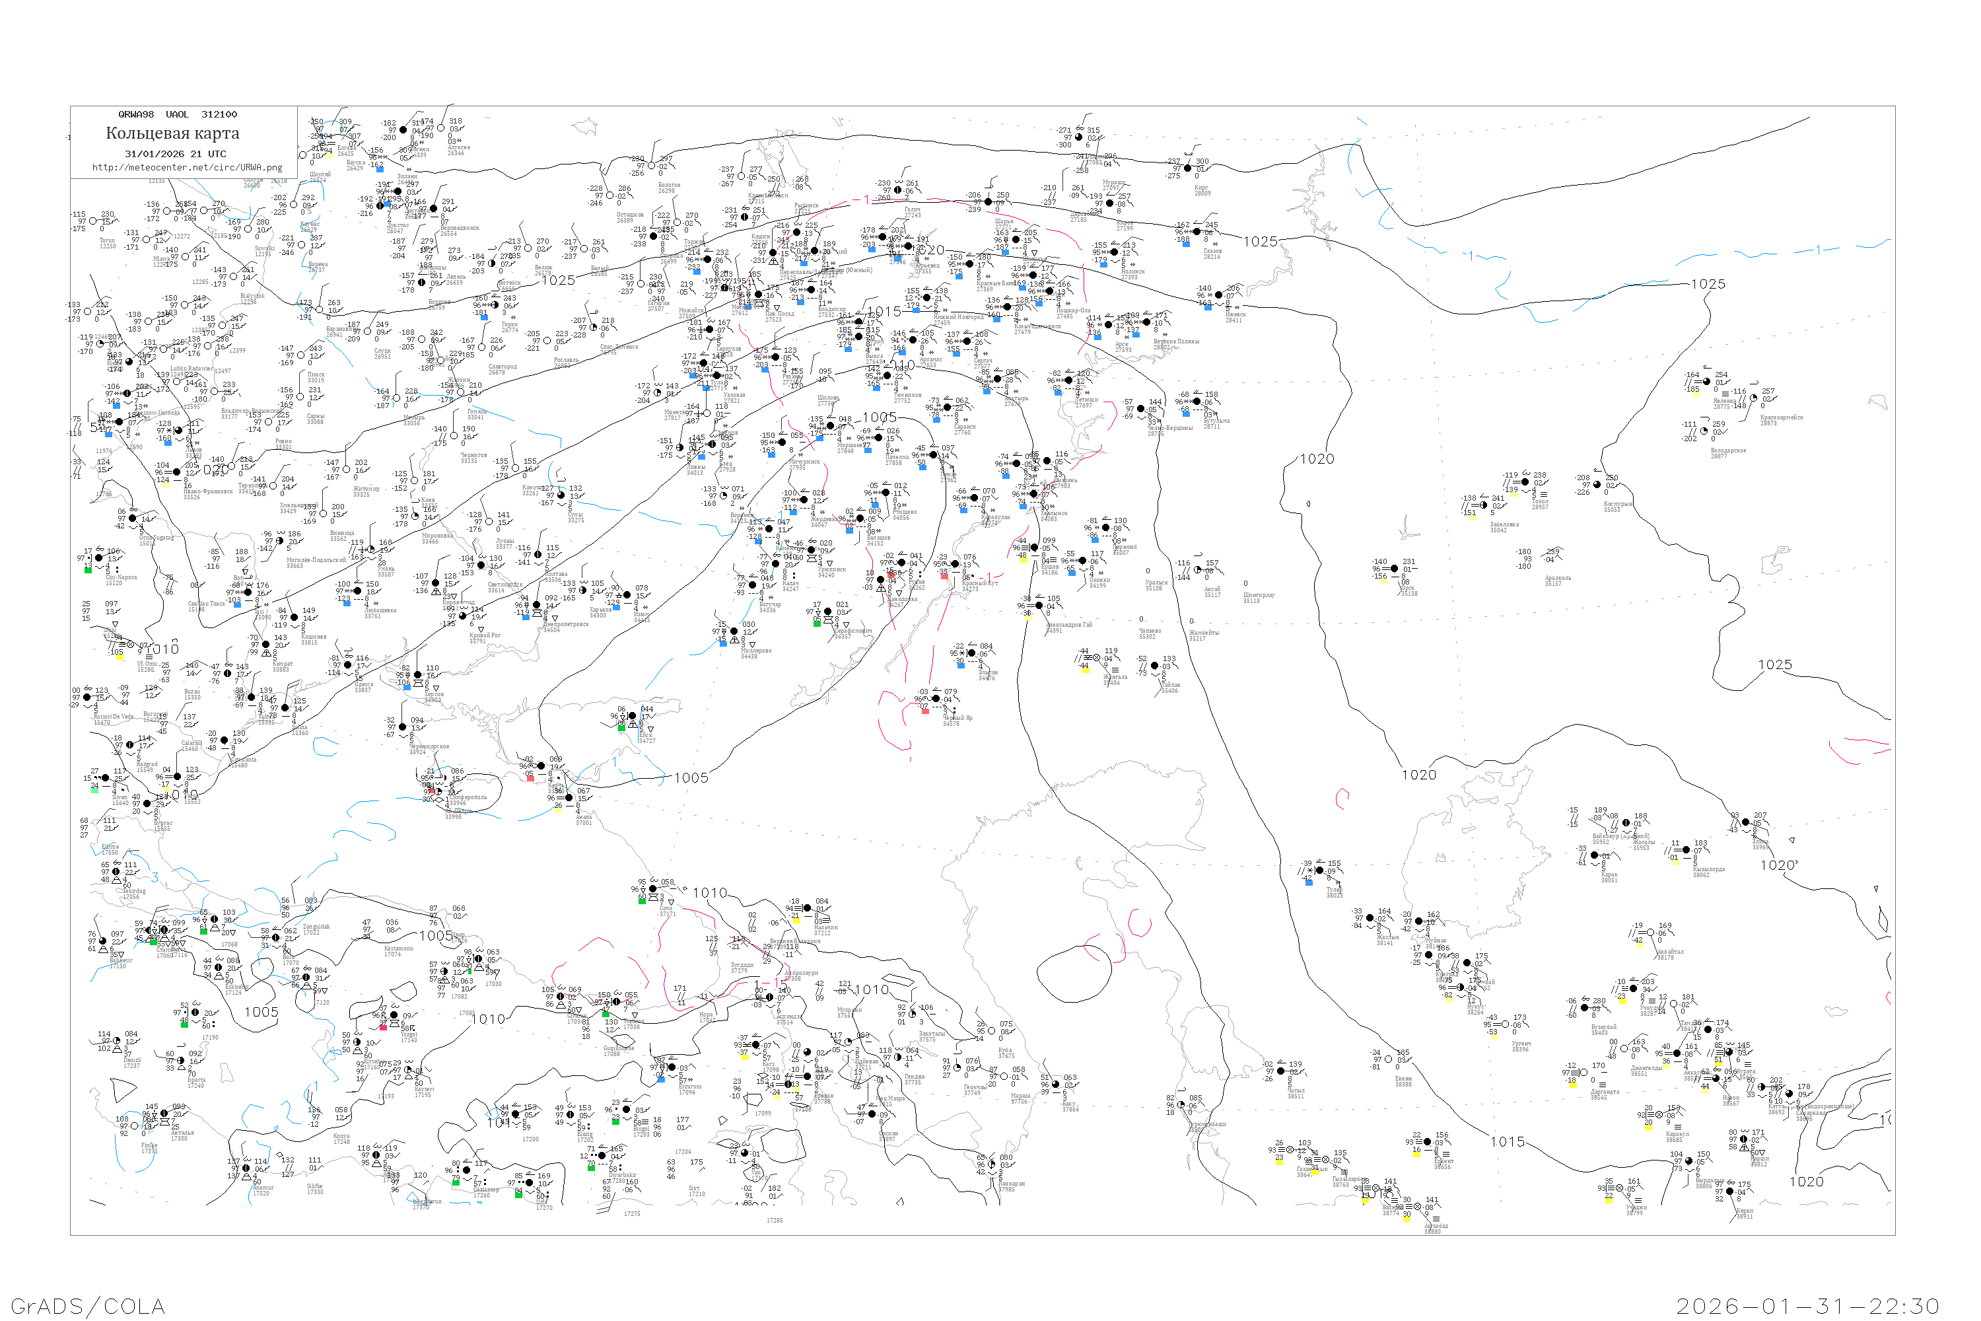This screenshot has width=1981, height=1321.
Task: Click the blue square below Глазов station
Action: click(x=1186, y=244)
